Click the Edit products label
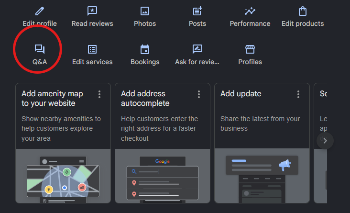Image resolution: width=350 pixels, height=213 pixels. pyautogui.click(x=303, y=23)
